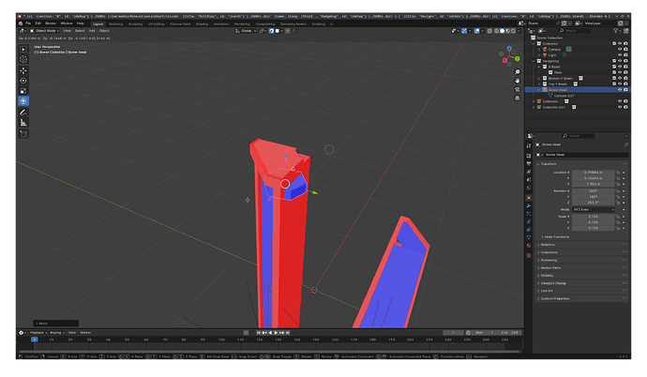Expand the Bottom Y Beam tree item

coord(539,78)
